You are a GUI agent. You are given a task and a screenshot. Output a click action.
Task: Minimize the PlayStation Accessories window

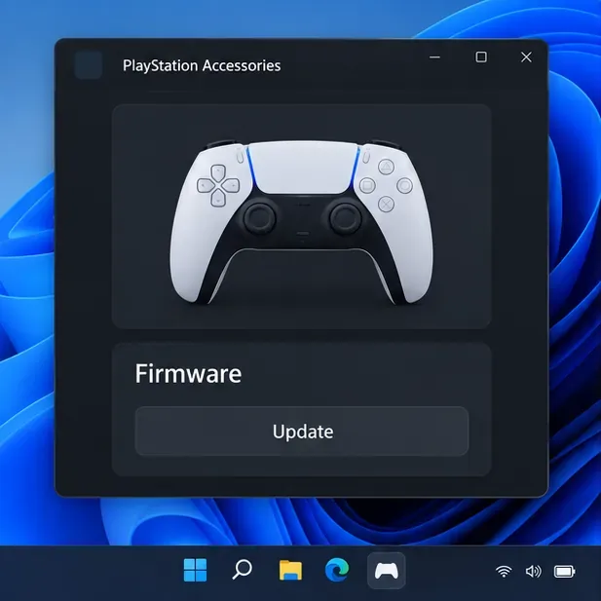pyautogui.click(x=434, y=57)
